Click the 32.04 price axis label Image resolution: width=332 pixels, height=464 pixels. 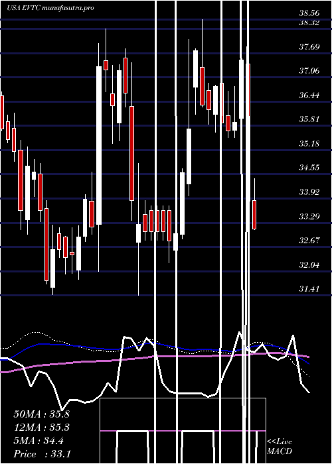click(309, 265)
